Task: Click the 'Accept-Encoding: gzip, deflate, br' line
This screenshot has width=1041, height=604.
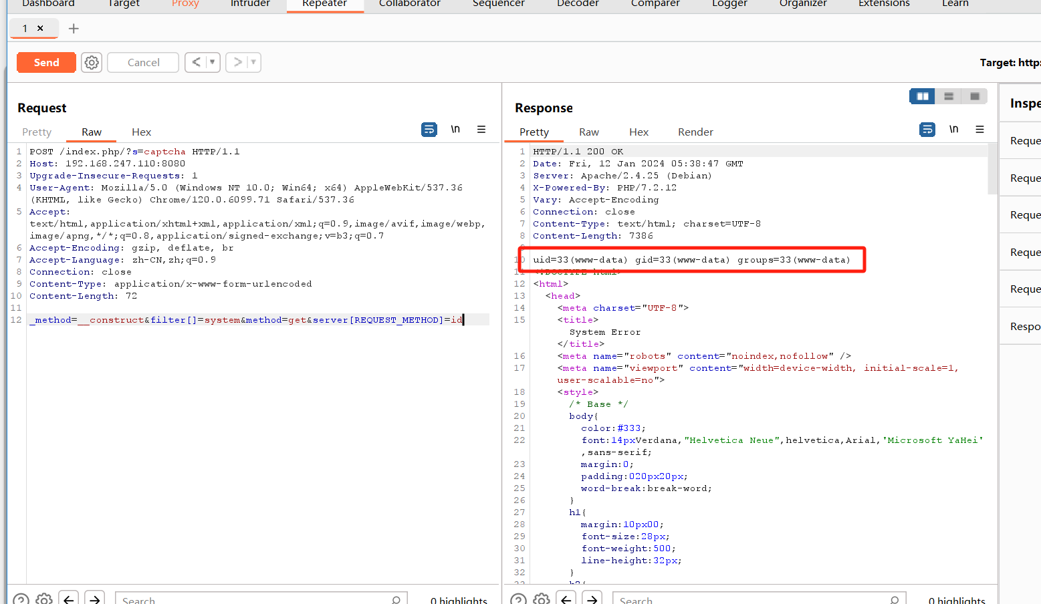Action: (132, 248)
